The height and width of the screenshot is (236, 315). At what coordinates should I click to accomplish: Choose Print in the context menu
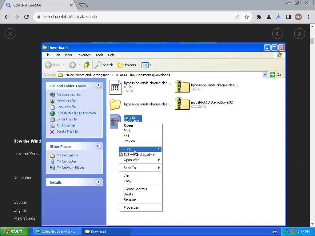click(x=140, y=131)
